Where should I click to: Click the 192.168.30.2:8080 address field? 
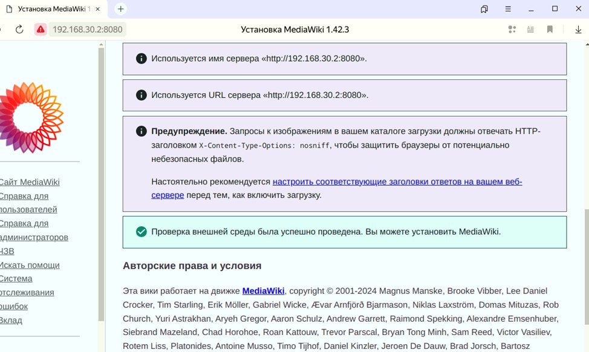tap(88, 29)
